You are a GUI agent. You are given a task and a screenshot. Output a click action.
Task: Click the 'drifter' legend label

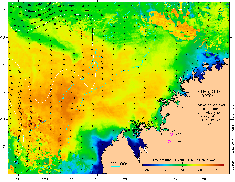(177, 141)
